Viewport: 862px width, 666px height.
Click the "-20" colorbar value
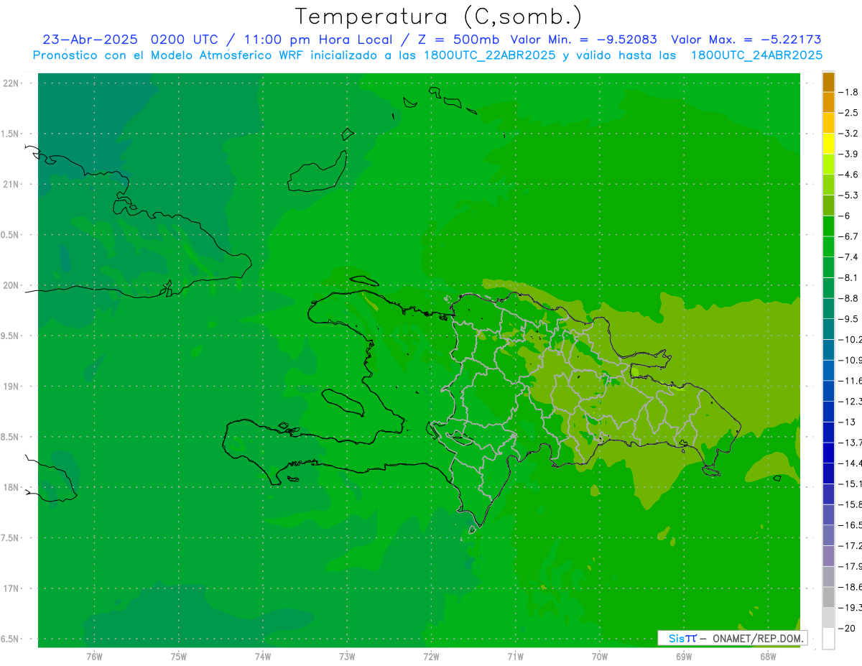(x=847, y=629)
